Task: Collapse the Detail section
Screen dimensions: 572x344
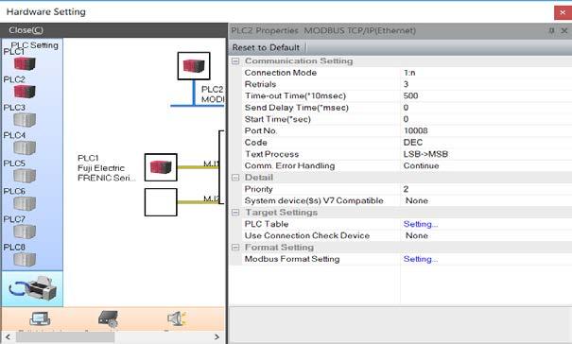Action: point(235,178)
